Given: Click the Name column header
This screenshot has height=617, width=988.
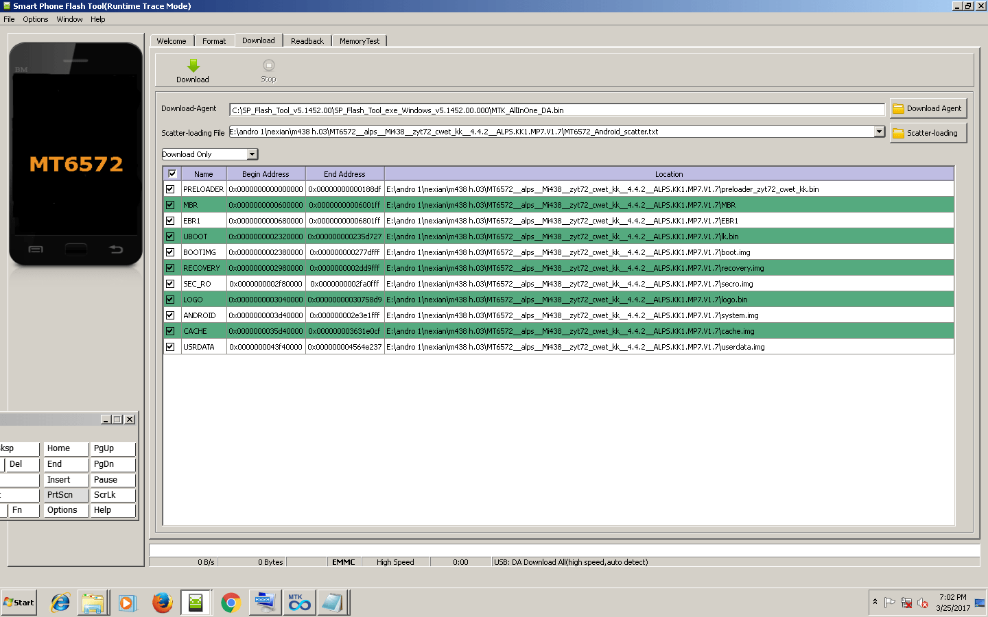Looking at the screenshot, I should click(204, 174).
